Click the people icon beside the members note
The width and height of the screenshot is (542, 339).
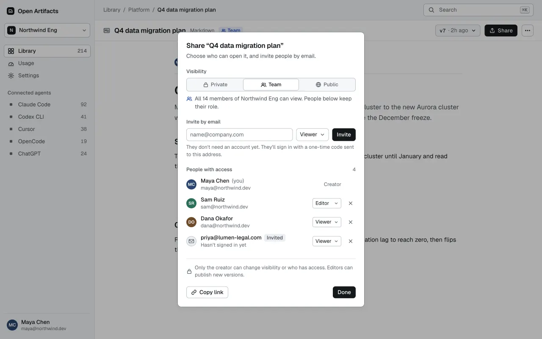[x=189, y=99]
